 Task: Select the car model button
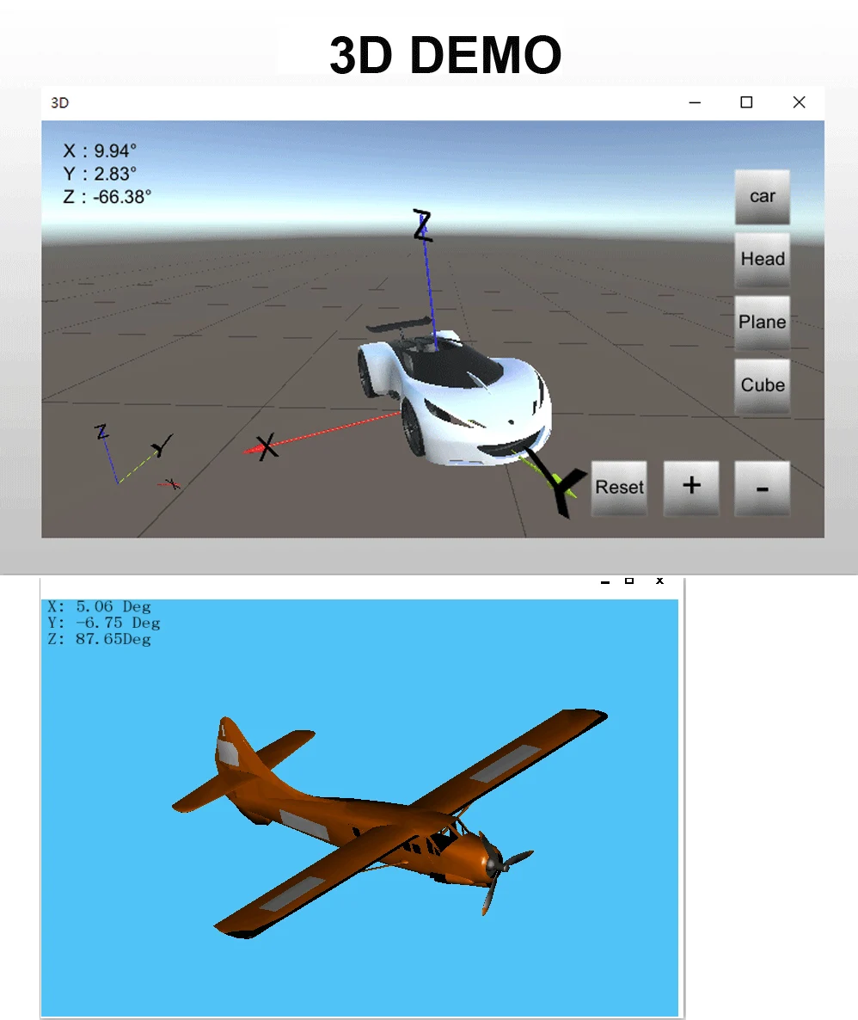point(763,197)
